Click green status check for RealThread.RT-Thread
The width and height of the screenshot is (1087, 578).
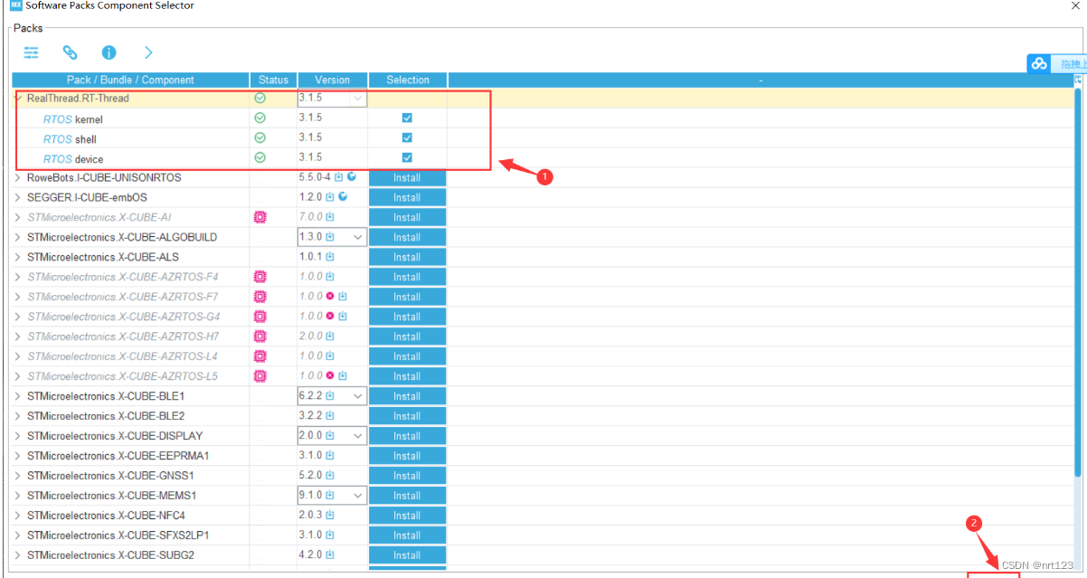click(x=260, y=98)
